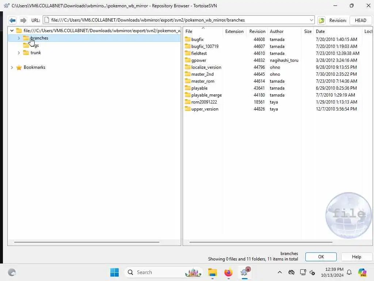Click the URL input field
Image resolution: width=374 pixels, height=281 pixels.
(x=179, y=20)
